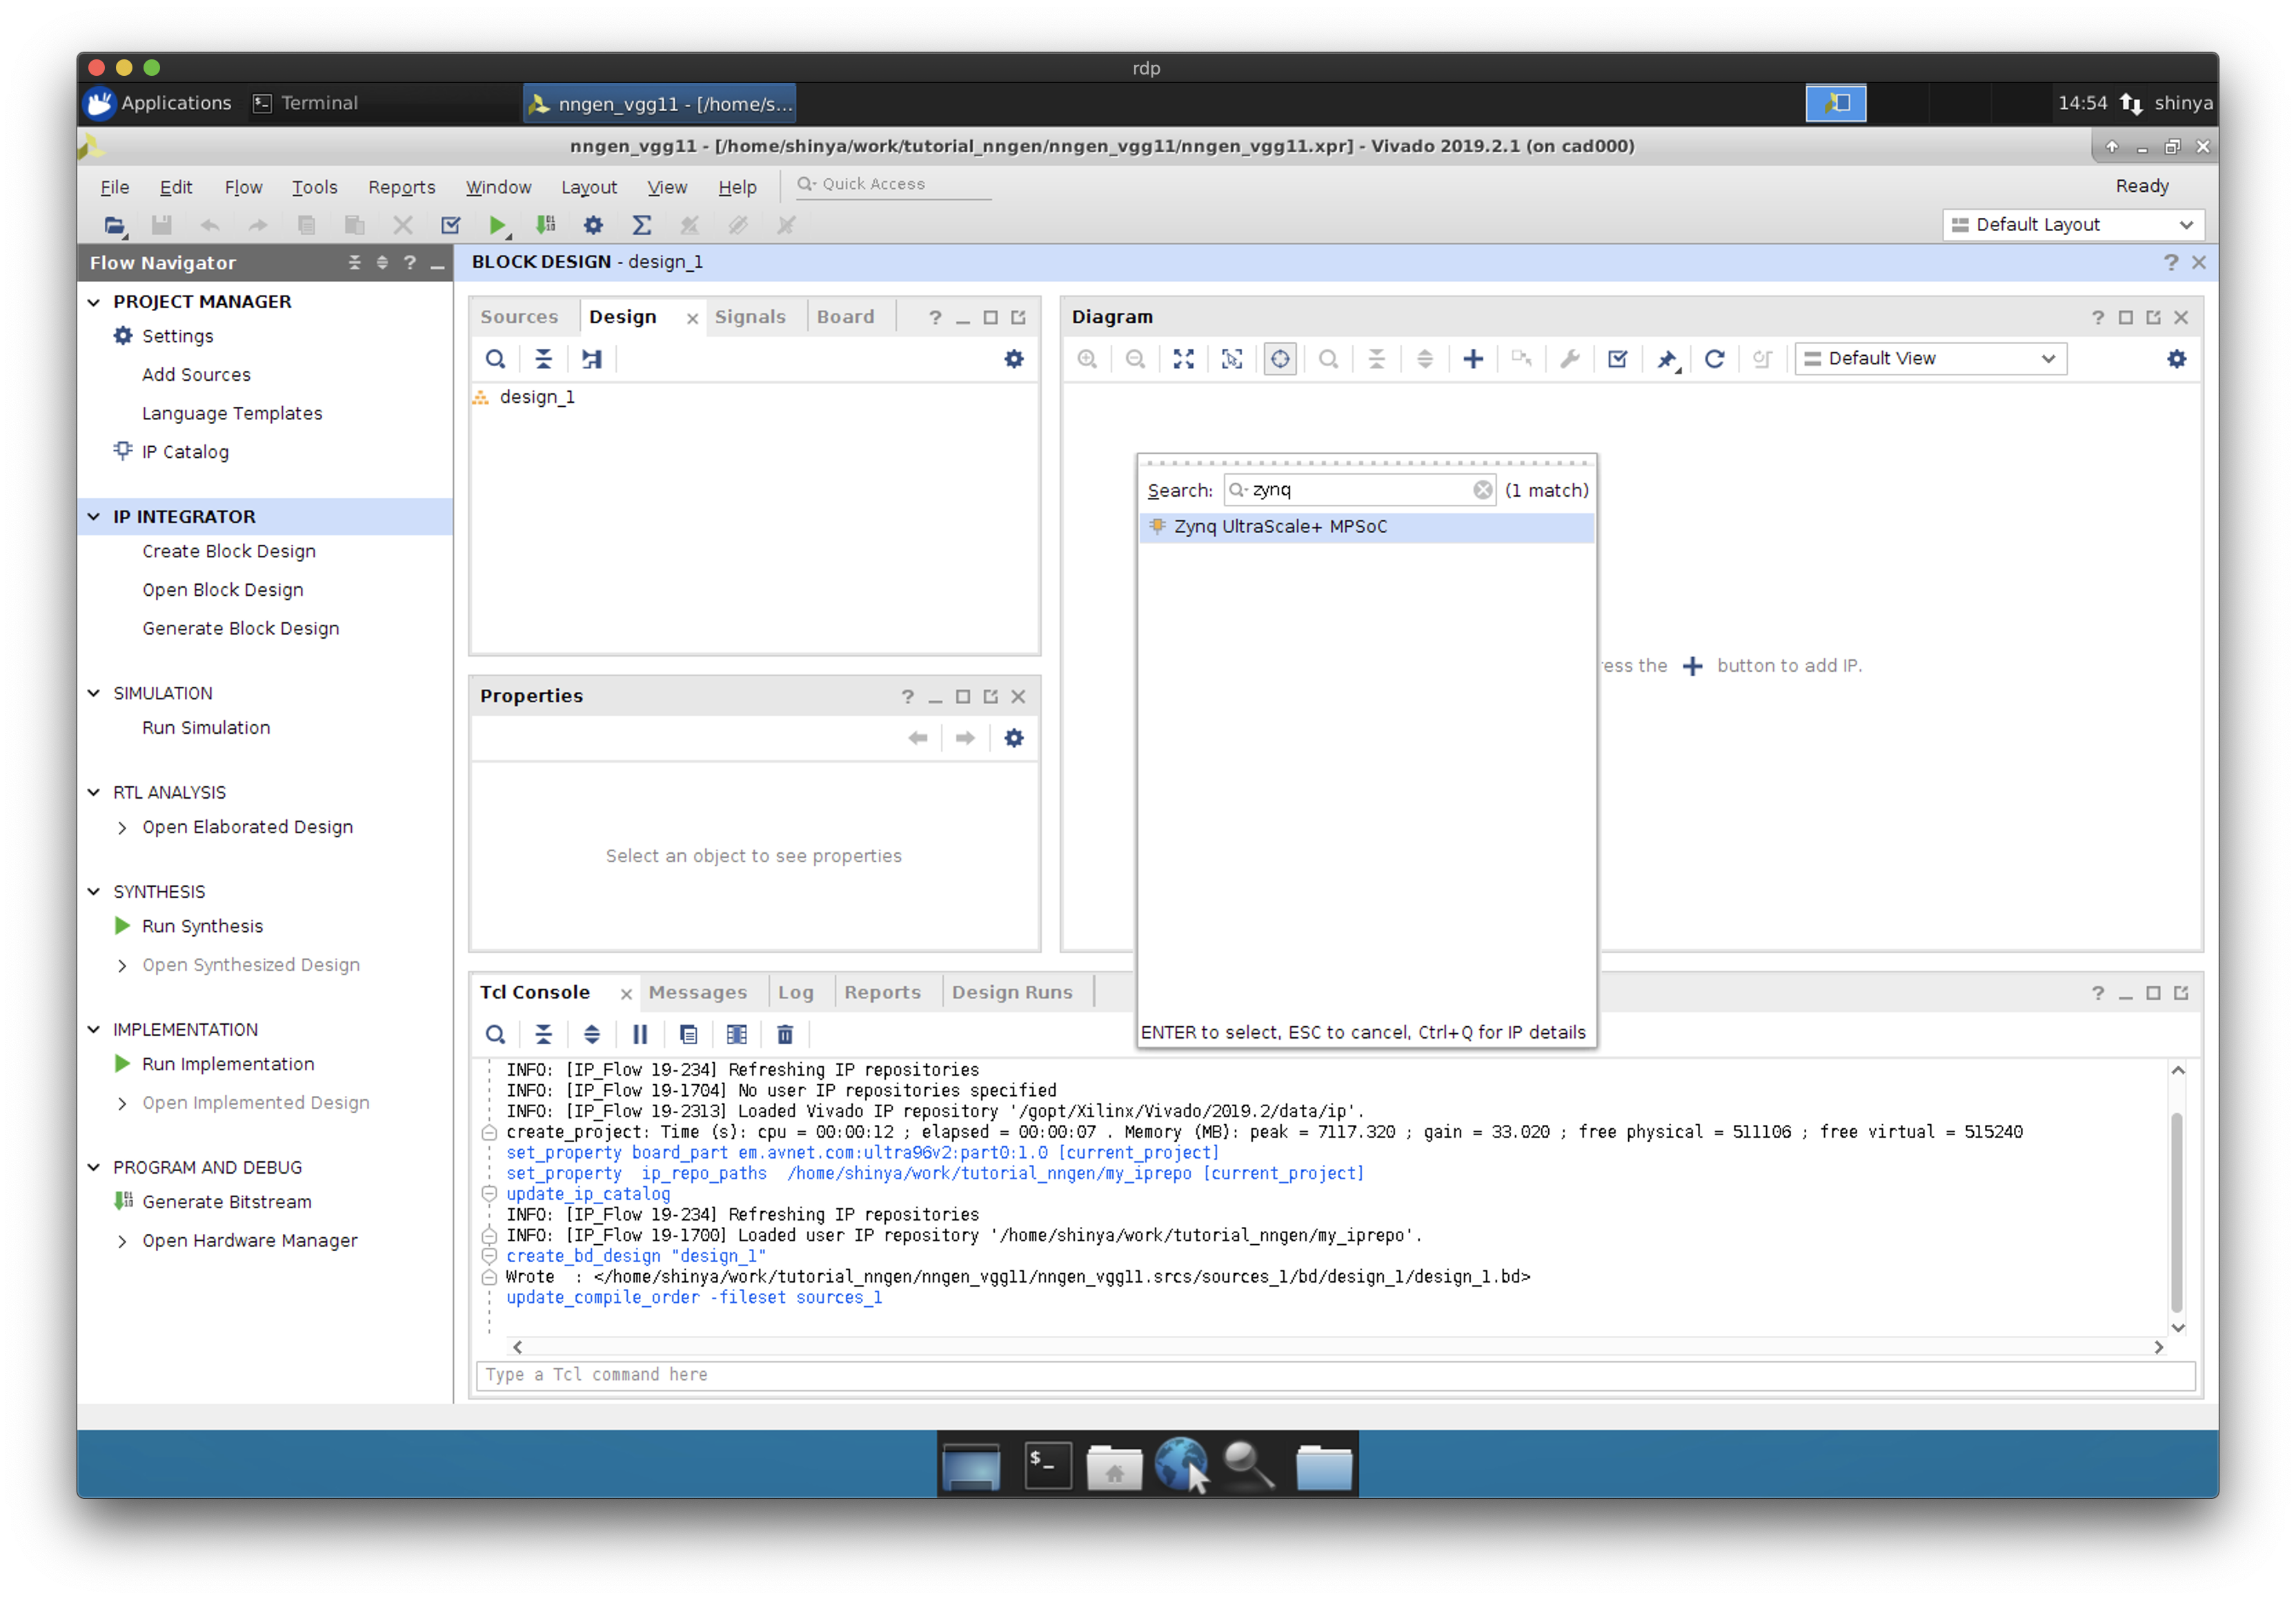Click Zoom Fit icon in Diagram toolbar
Image resolution: width=2296 pixels, height=1600 pixels.
[1184, 359]
